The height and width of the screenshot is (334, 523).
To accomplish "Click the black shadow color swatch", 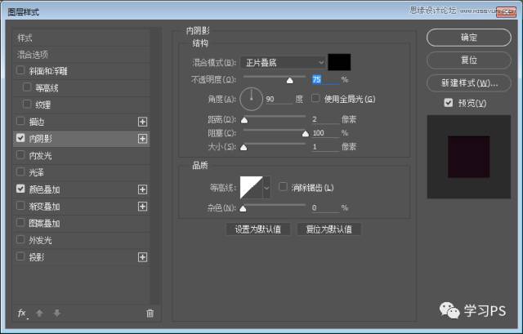I will point(339,62).
